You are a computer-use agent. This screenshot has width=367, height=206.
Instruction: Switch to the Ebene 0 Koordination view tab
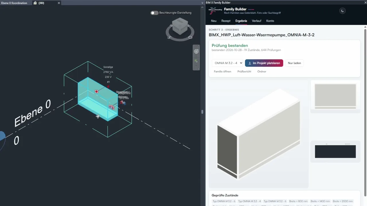[14, 3]
